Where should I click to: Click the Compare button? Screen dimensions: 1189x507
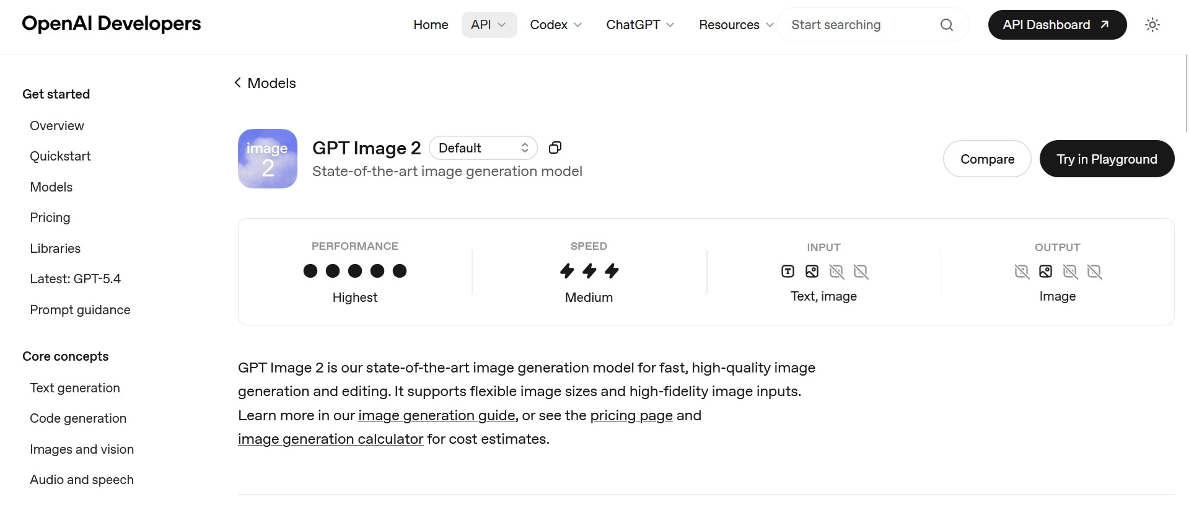pos(987,159)
